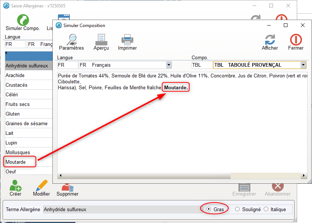Screen dimensions: 312x223
Task: Click the Terme Allergène text field
Action: (x=121, y=209)
